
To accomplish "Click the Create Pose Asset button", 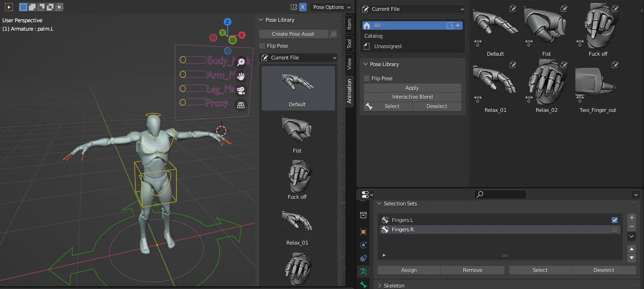I will (292, 34).
